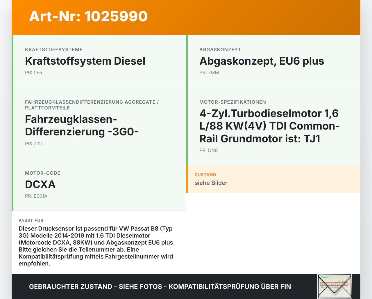This screenshot has width=372, height=299.
Task: Select the 4-Zyl.Turbodieselmotor specification heading
Action: pos(269,126)
